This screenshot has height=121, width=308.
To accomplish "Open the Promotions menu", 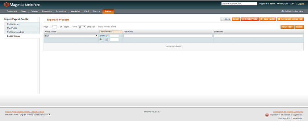I will coord(61,11).
